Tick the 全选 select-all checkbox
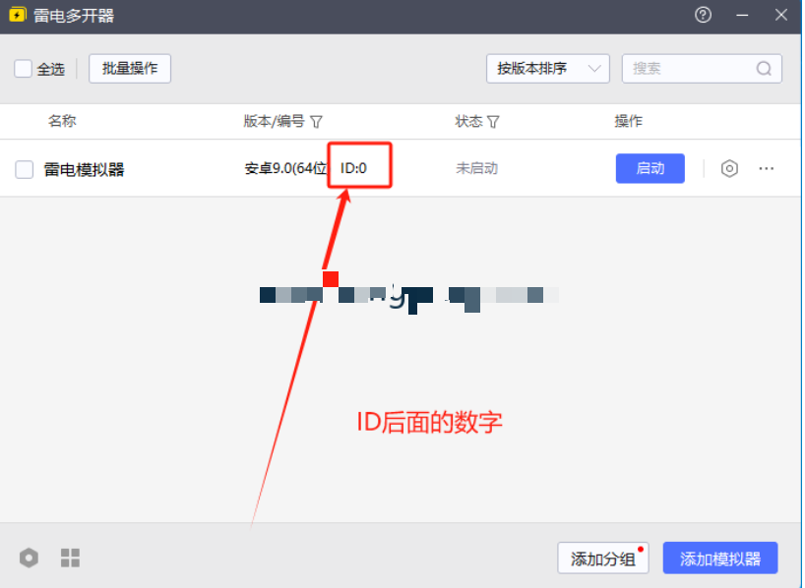The image size is (805, 588). pyautogui.click(x=23, y=68)
